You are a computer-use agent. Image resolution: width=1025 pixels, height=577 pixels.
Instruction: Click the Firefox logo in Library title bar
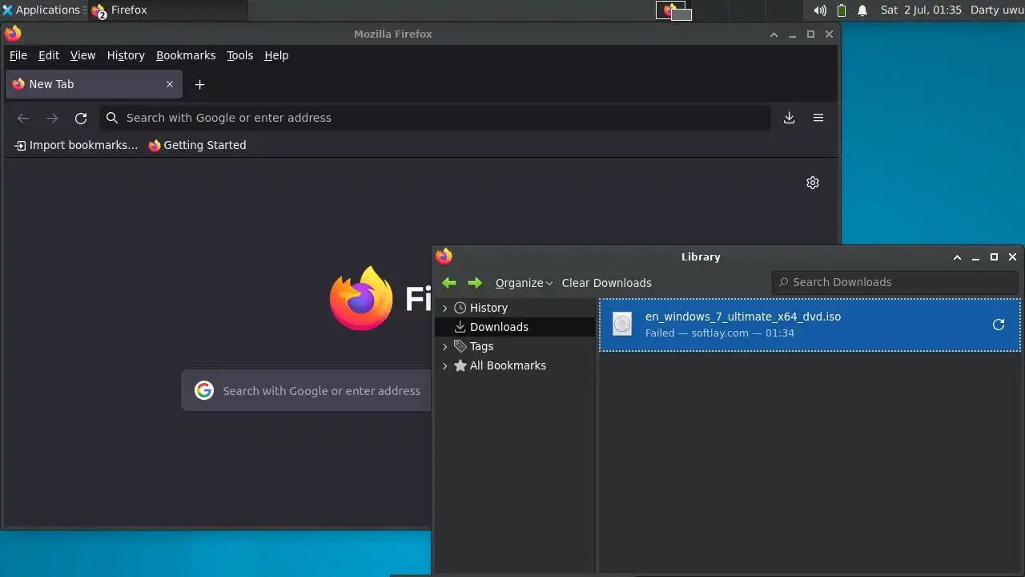coord(444,256)
